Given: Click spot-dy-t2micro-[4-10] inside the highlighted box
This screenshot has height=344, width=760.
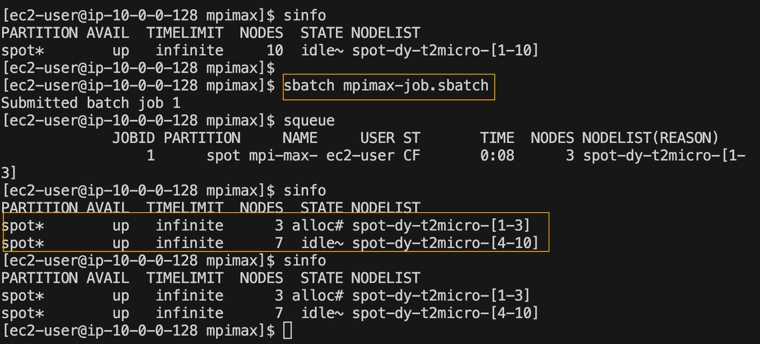Looking at the screenshot, I should (x=445, y=243).
